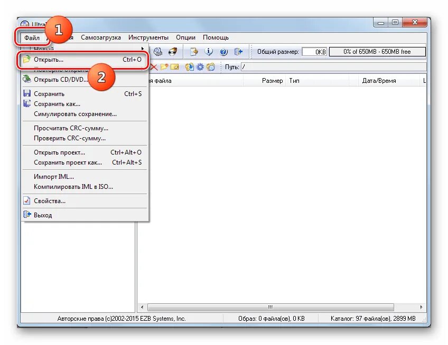Click the copyright EZB Systems status text
The height and width of the screenshot is (345, 448).
tap(122, 319)
